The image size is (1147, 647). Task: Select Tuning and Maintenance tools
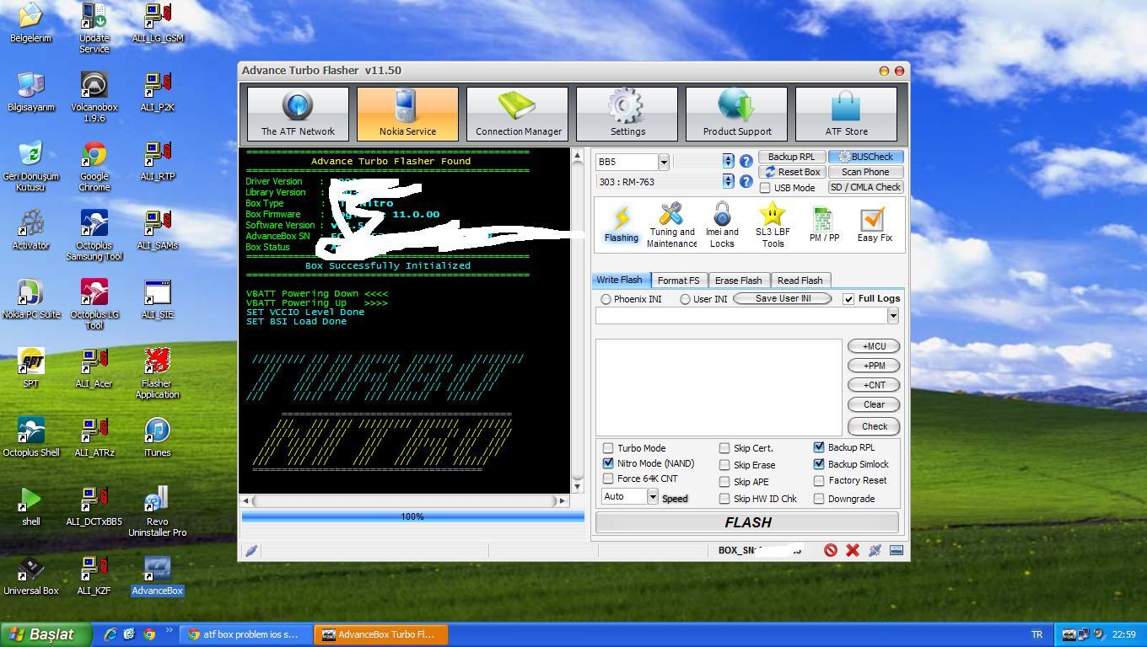pos(671,224)
